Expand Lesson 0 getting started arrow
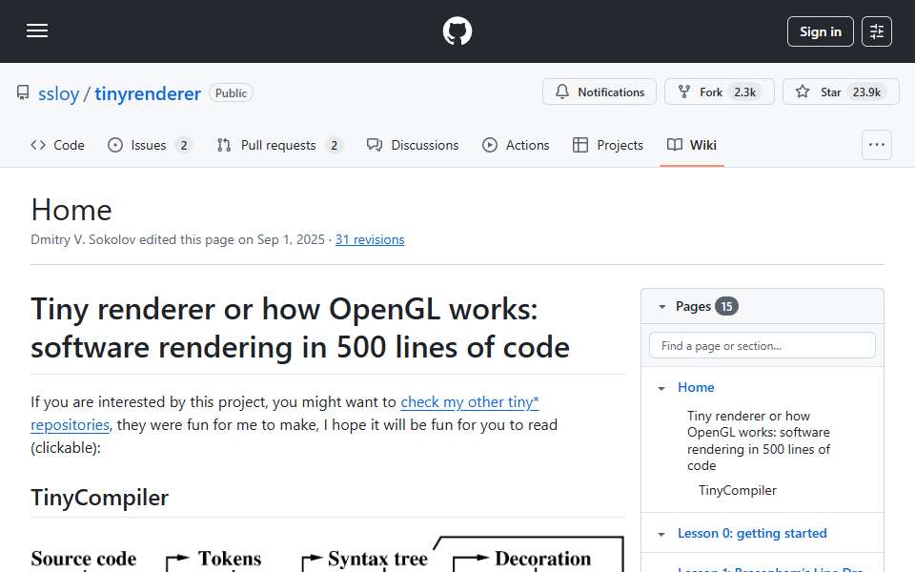915x572 pixels. [661, 534]
